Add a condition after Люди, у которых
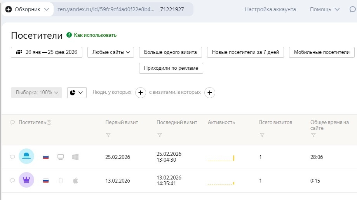Image resolution: width=357 pixels, height=200 pixels. [141, 93]
